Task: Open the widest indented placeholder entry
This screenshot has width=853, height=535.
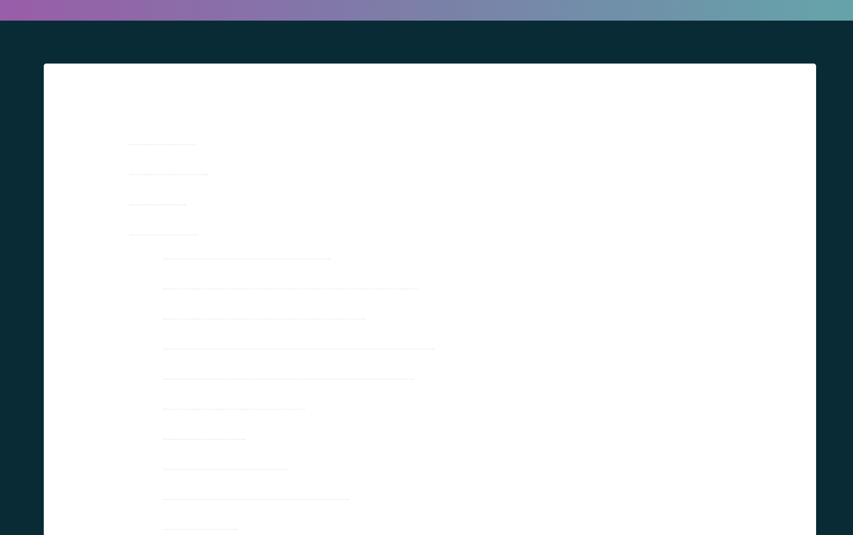Action: (298, 348)
